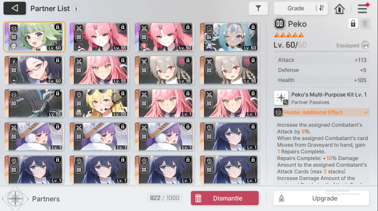378x211 pixels.
Task: Toggle Peko's lock in details panel
Action: pos(353,24)
